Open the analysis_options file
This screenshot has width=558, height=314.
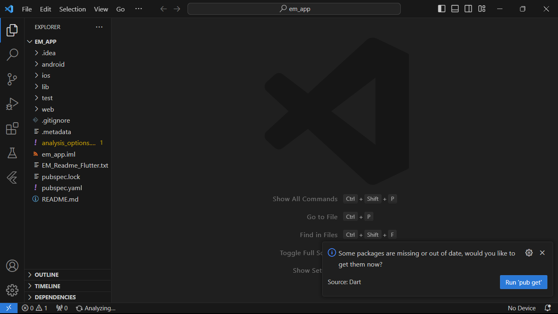[x=68, y=143]
